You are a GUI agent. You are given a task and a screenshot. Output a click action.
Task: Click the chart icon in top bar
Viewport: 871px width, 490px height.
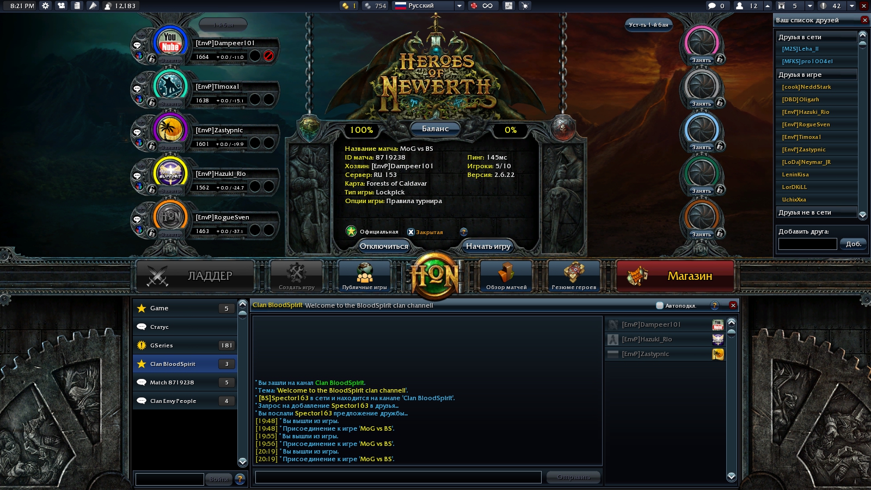coord(508,5)
